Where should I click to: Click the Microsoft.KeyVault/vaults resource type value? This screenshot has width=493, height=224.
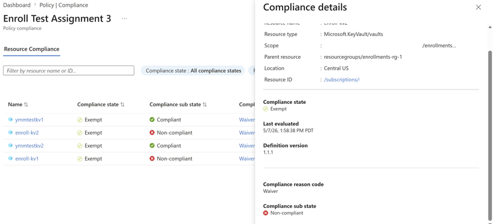353,34
